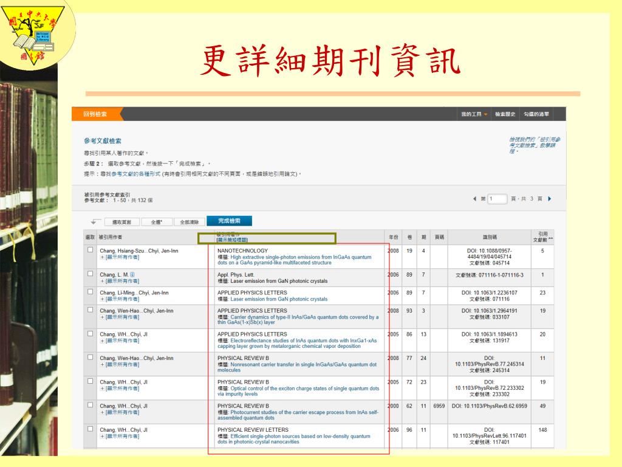
Task: Expand all authors for Chang, Hsiang-Szu row
Action: tap(120, 257)
